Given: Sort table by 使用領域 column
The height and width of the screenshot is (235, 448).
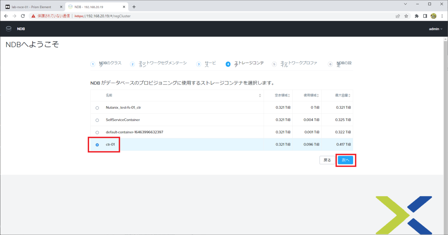Looking at the screenshot, I should pos(318,96).
